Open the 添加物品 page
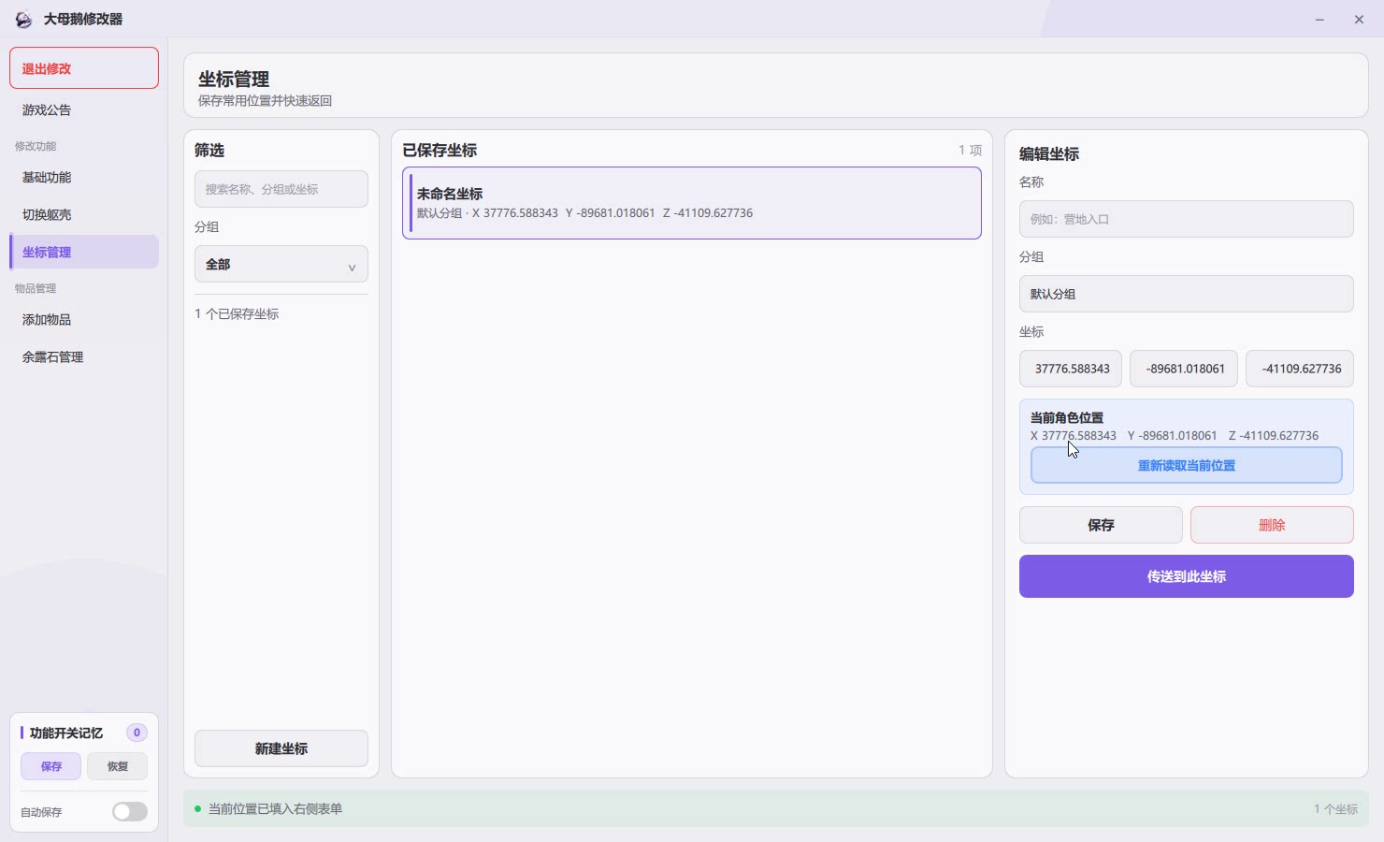1384x842 pixels. pyautogui.click(x=84, y=319)
